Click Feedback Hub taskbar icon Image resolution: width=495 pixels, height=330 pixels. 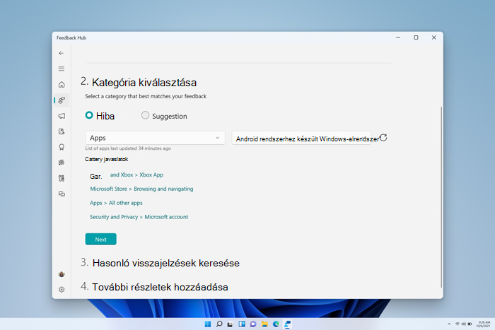287,324
